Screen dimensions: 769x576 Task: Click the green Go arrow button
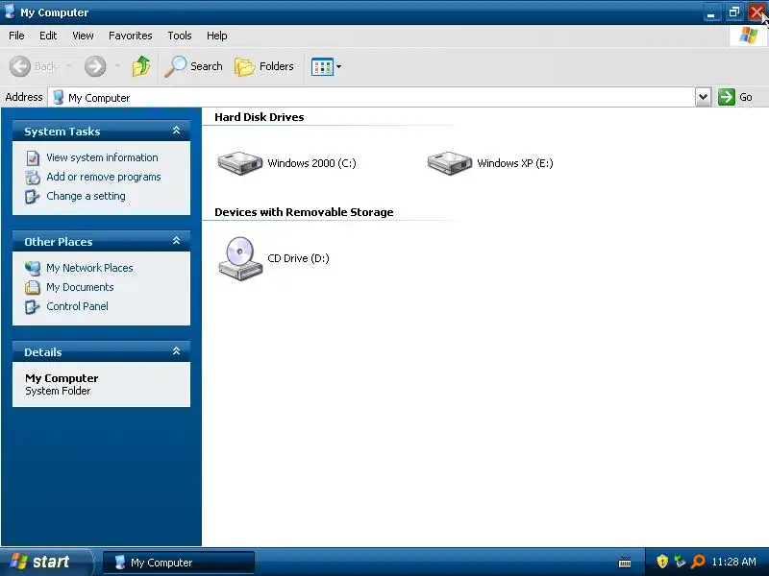(x=727, y=97)
